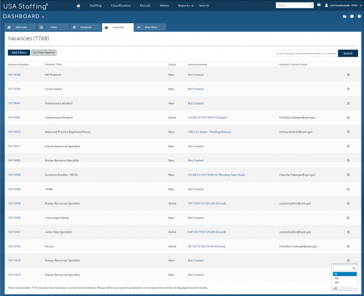Open announcement CM-DE-23-10173949-GS (Pending Open Date)
This screenshot has height=296, width=364.
pos(216,175)
